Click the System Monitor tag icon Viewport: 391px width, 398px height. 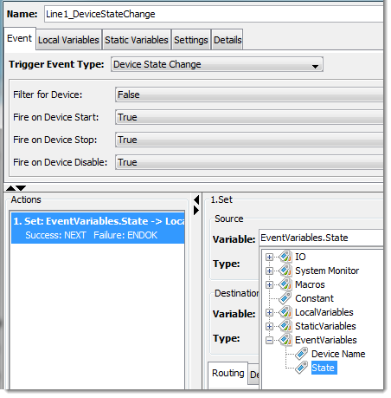(x=285, y=271)
